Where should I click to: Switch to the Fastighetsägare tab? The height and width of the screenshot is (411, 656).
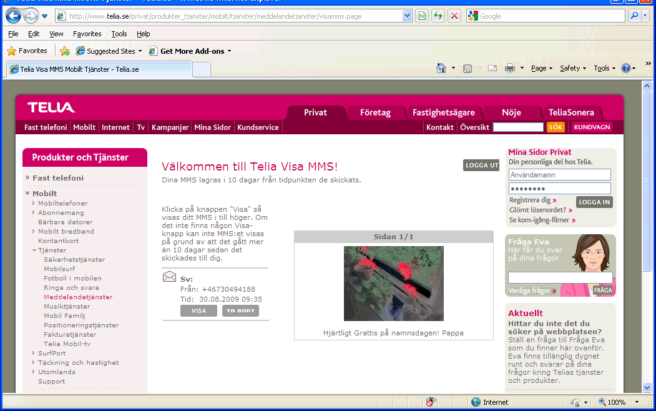443,112
